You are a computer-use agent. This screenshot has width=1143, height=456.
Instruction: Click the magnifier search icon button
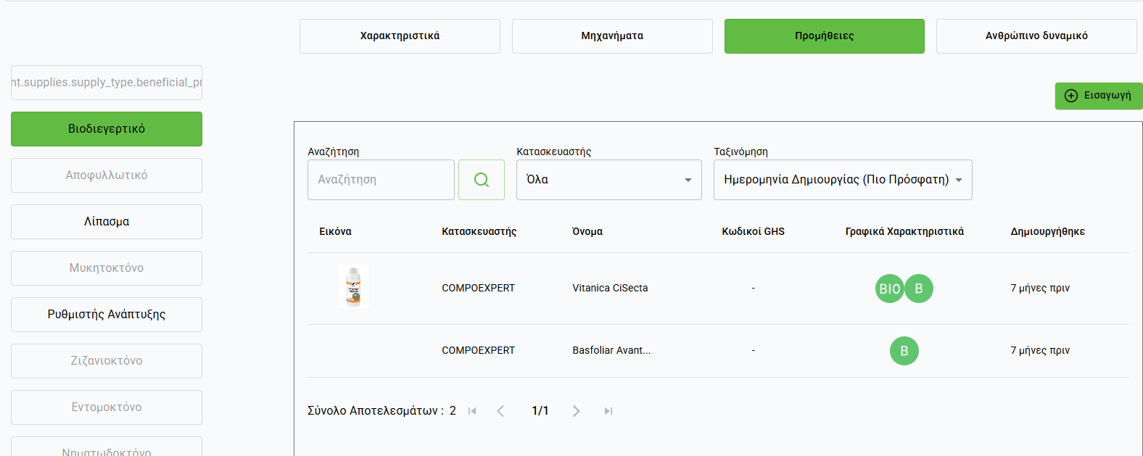[481, 180]
